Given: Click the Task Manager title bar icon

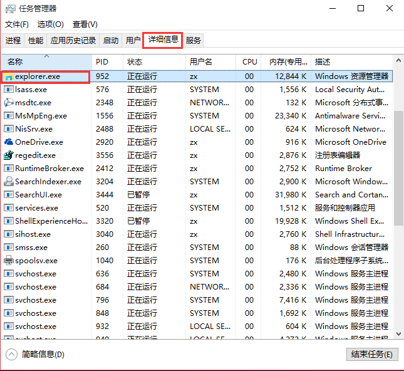Looking at the screenshot, I should pos(10,9).
